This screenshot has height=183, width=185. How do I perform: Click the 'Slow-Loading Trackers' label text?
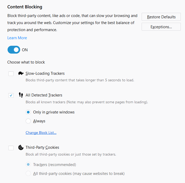(x=45, y=73)
